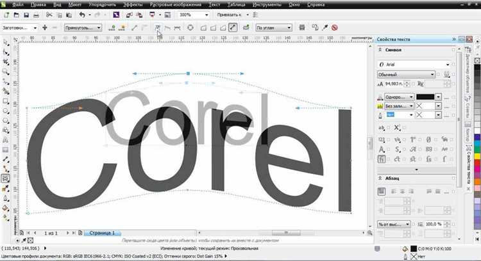The image size is (481, 261).
Task: Select the Freehand drawing tool
Action: coord(6,82)
